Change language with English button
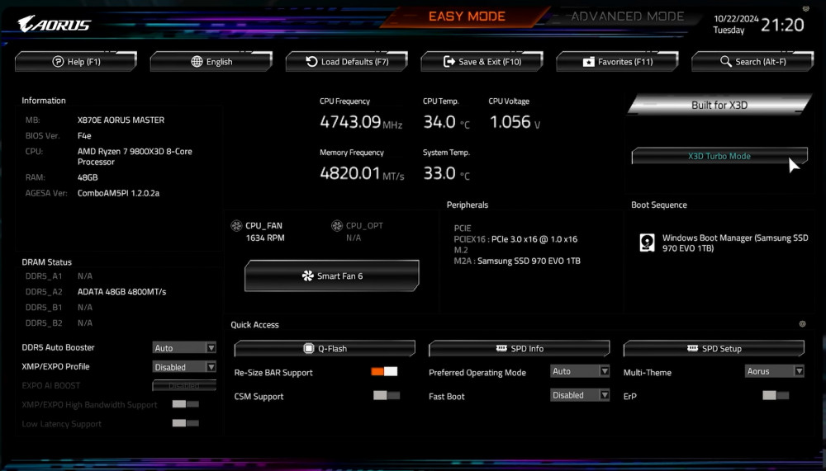Viewport: 826px width, 471px height. (x=211, y=62)
